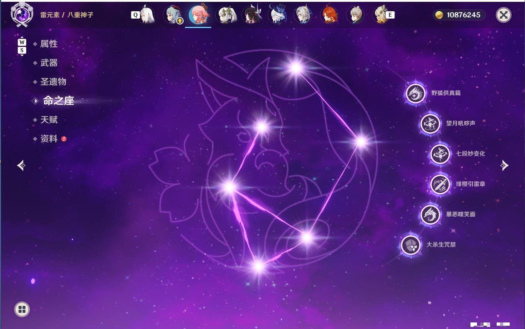Switch to the 武器 weapon tab
525x329 pixels.
[x=49, y=63]
